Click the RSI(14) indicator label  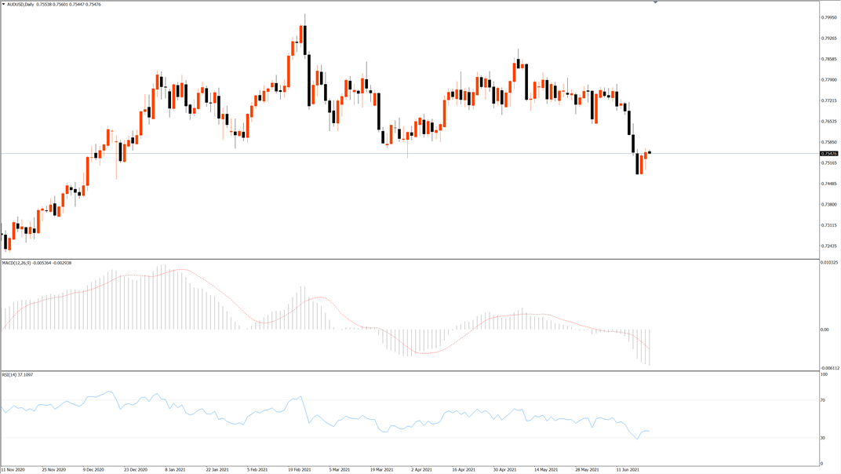click(9, 374)
